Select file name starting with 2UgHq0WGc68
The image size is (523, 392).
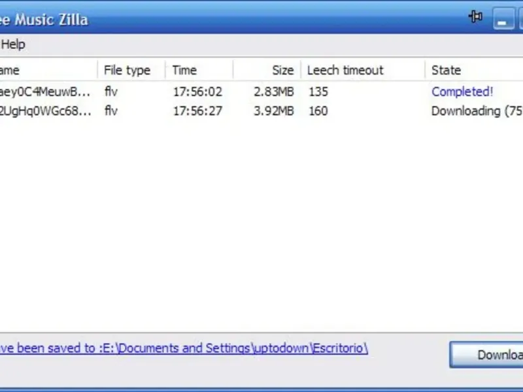[x=45, y=111]
